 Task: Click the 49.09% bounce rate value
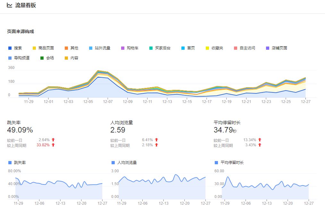tap(20, 130)
